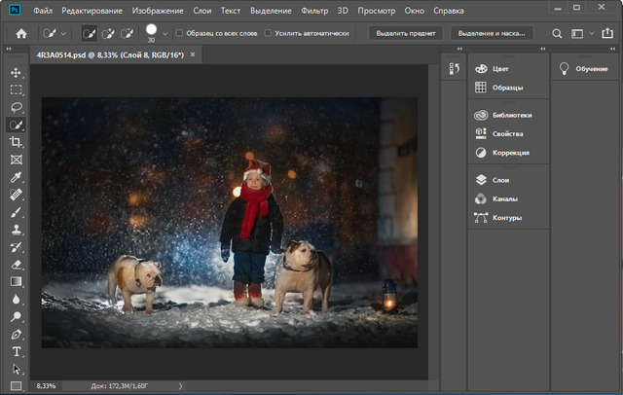623x395 pixels.
Task: Enable 'Образец со всех слоев' checkbox
Action: pyautogui.click(x=179, y=33)
